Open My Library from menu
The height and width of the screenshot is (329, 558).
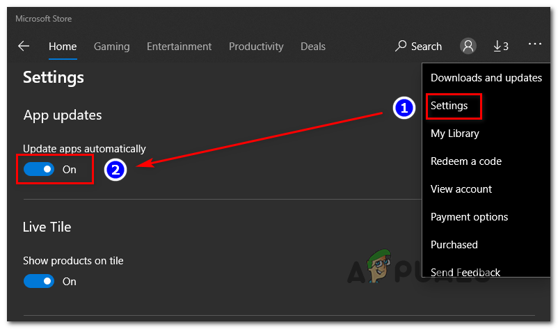(x=455, y=134)
